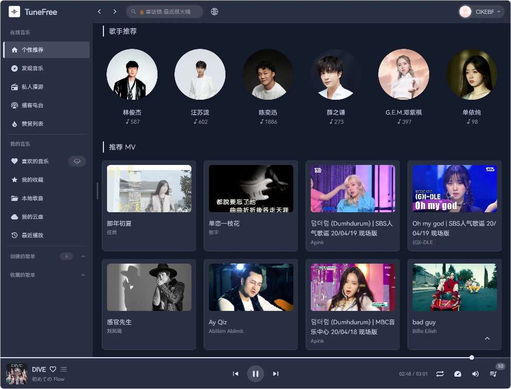Click the volume speaker icon
The height and width of the screenshot is (389, 511).
[x=475, y=374]
